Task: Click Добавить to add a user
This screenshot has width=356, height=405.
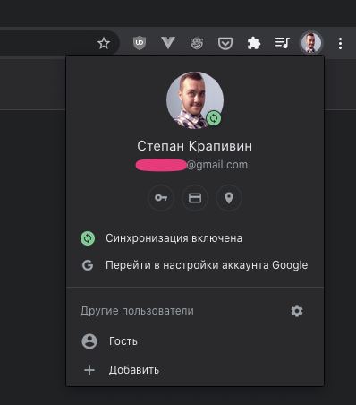Action: [x=195, y=370]
